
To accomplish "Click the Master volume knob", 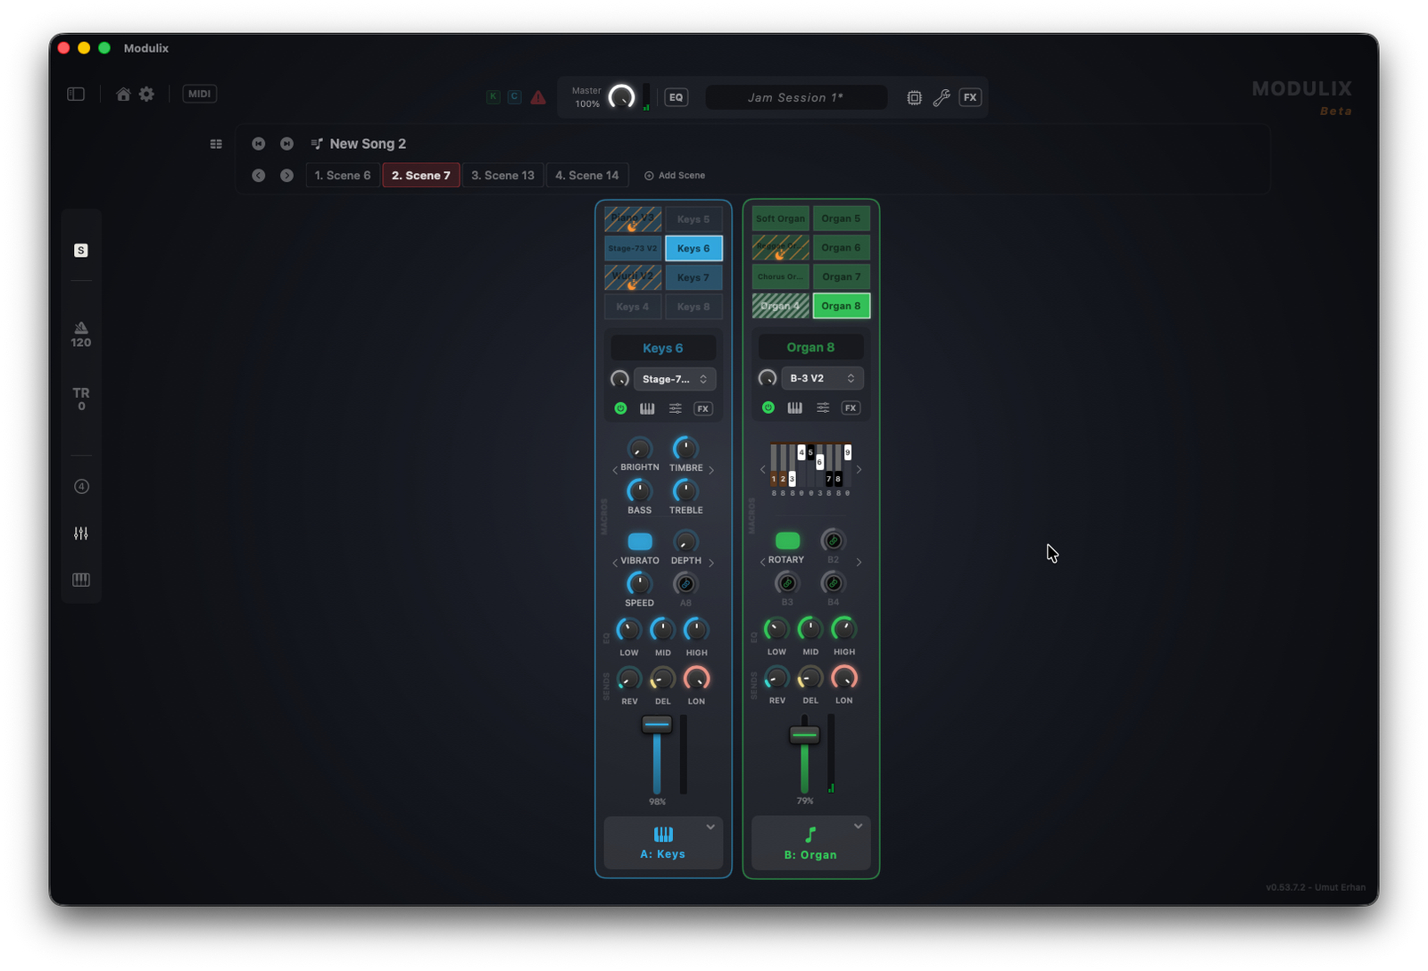I will click(621, 97).
